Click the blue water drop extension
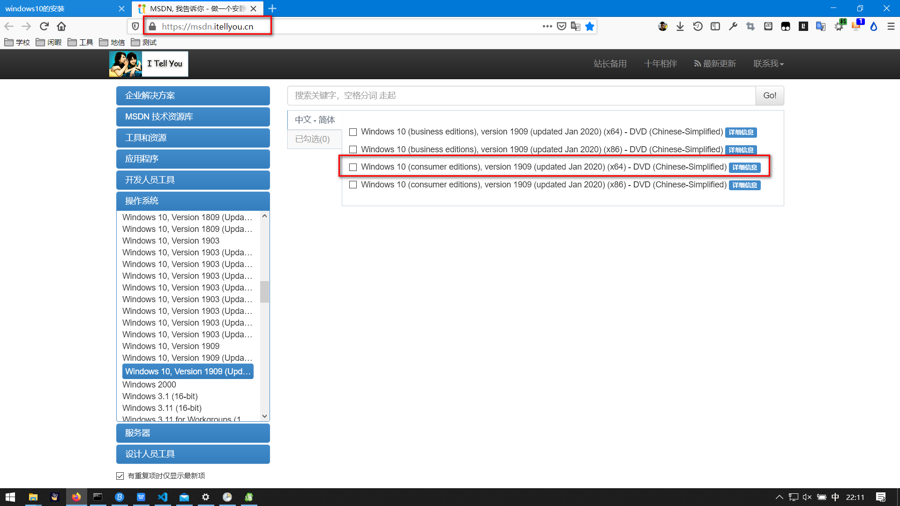Image resolution: width=900 pixels, height=506 pixels. tap(874, 26)
